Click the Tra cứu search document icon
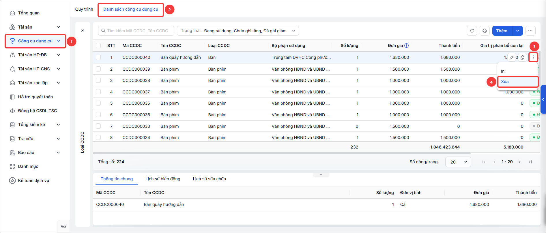This screenshot has height=233, width=546. (12, 139)
